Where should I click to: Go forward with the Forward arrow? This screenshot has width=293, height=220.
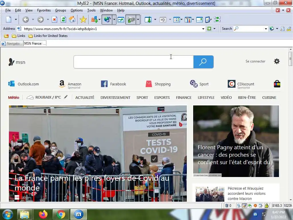click(40, 19)
